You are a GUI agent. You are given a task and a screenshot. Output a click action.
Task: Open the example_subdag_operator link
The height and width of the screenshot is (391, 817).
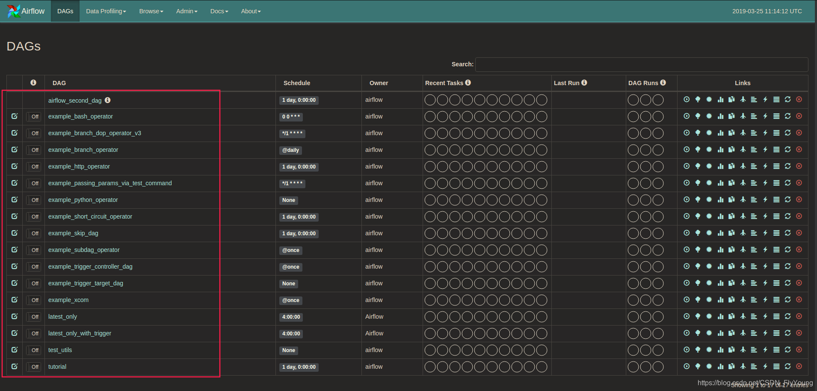tap(84, 250)
